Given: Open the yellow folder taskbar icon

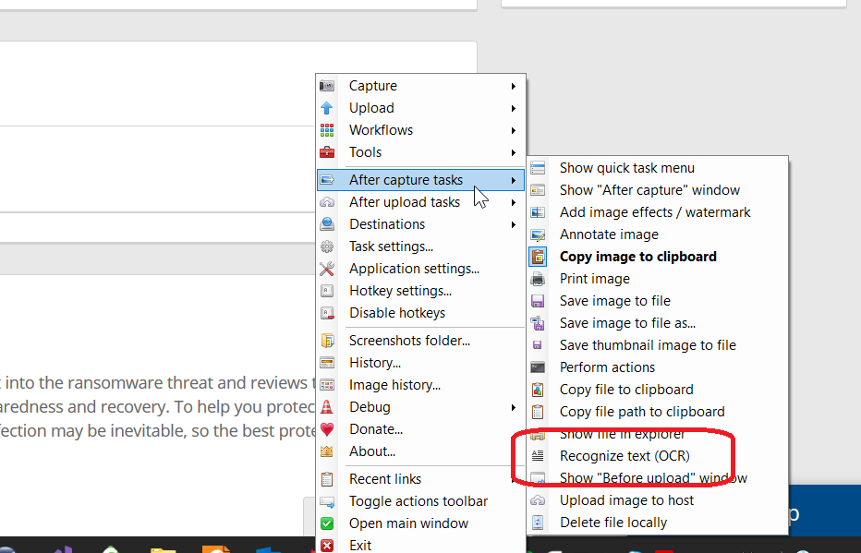Looking at the screenshot, I should pos(163,549).
